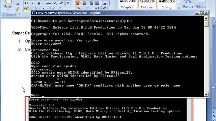Align text left in Word
216x121 pixels.
pos(78,3)
